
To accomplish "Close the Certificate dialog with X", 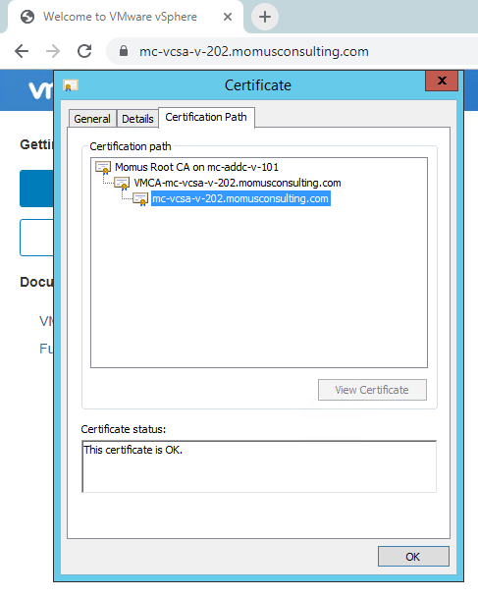I will [x=442, y=81].
